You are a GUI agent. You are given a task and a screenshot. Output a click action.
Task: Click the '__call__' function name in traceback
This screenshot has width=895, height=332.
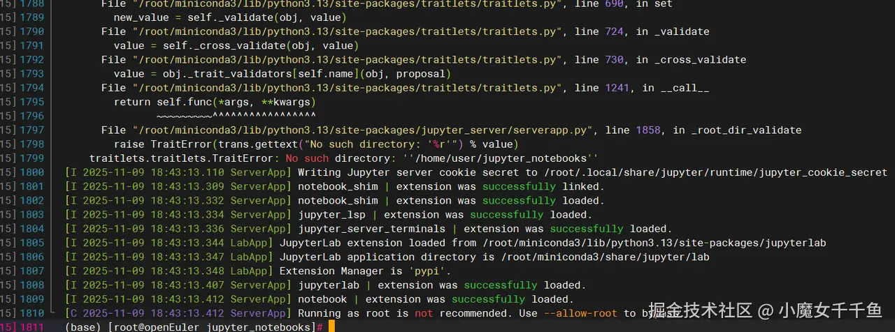click(x=685, y=88)
